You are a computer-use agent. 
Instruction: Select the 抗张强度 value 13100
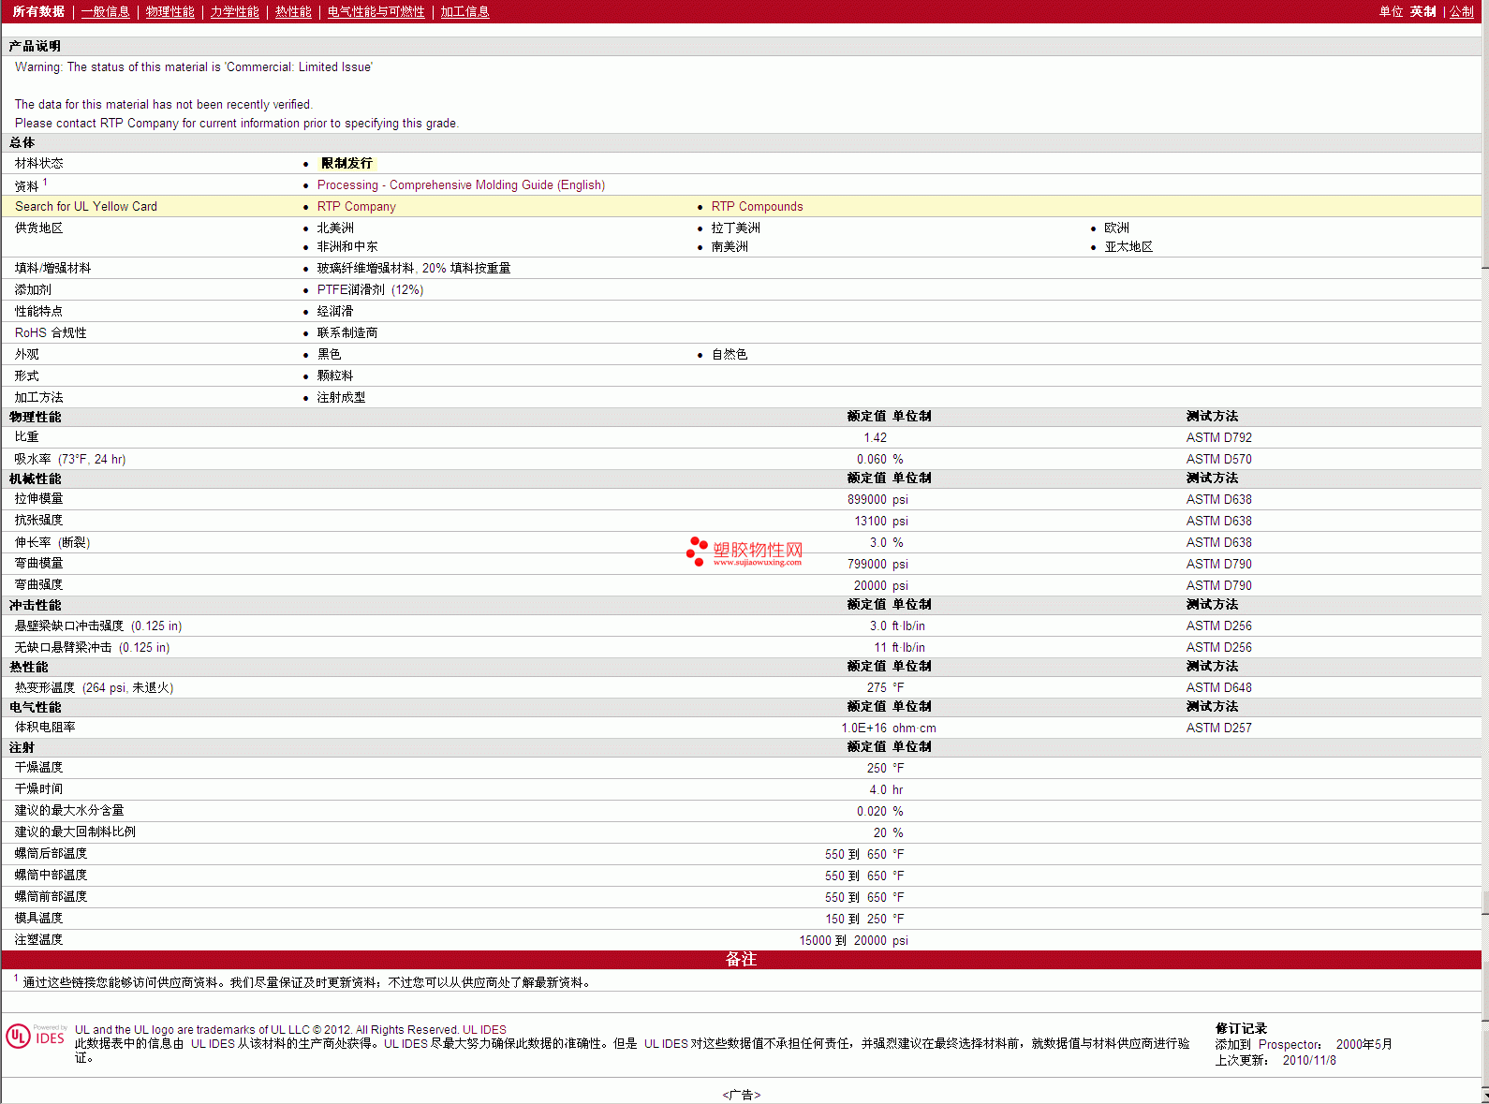pos(870,522)
